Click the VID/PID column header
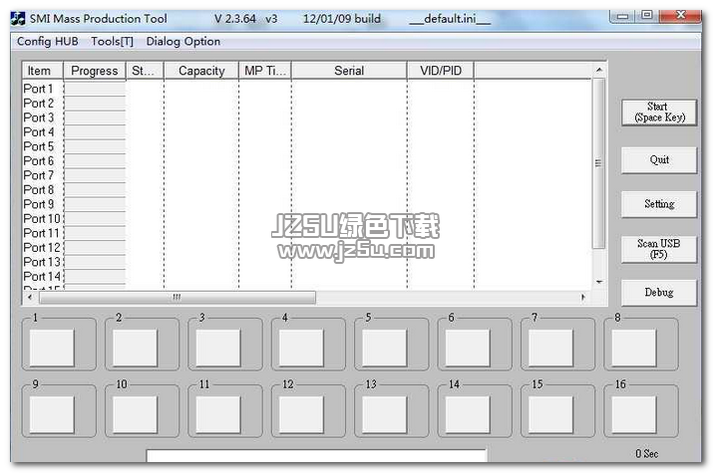The image size is (713, 473). (x=441, y=71)
